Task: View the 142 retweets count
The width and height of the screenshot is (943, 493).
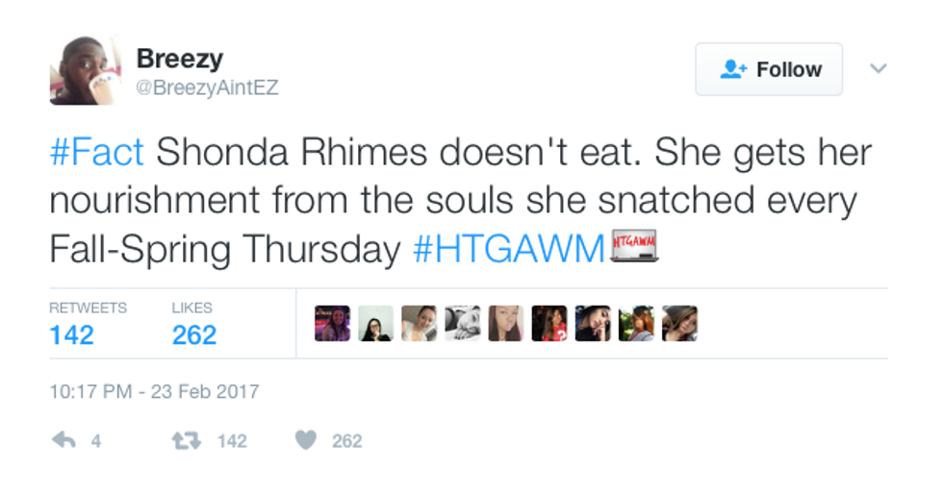Action: 72,334
